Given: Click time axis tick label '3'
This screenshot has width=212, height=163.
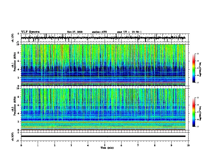Looking at the screenshot, I should tap(71, 145).
